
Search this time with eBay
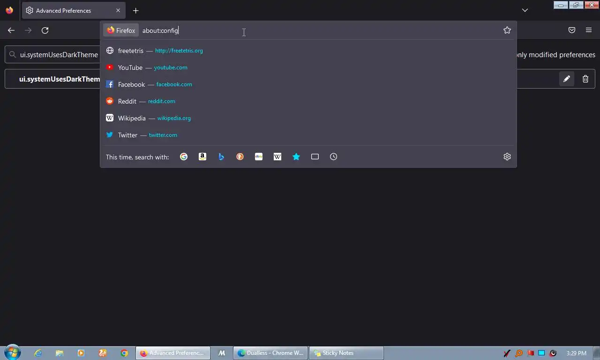click(259, 157)
